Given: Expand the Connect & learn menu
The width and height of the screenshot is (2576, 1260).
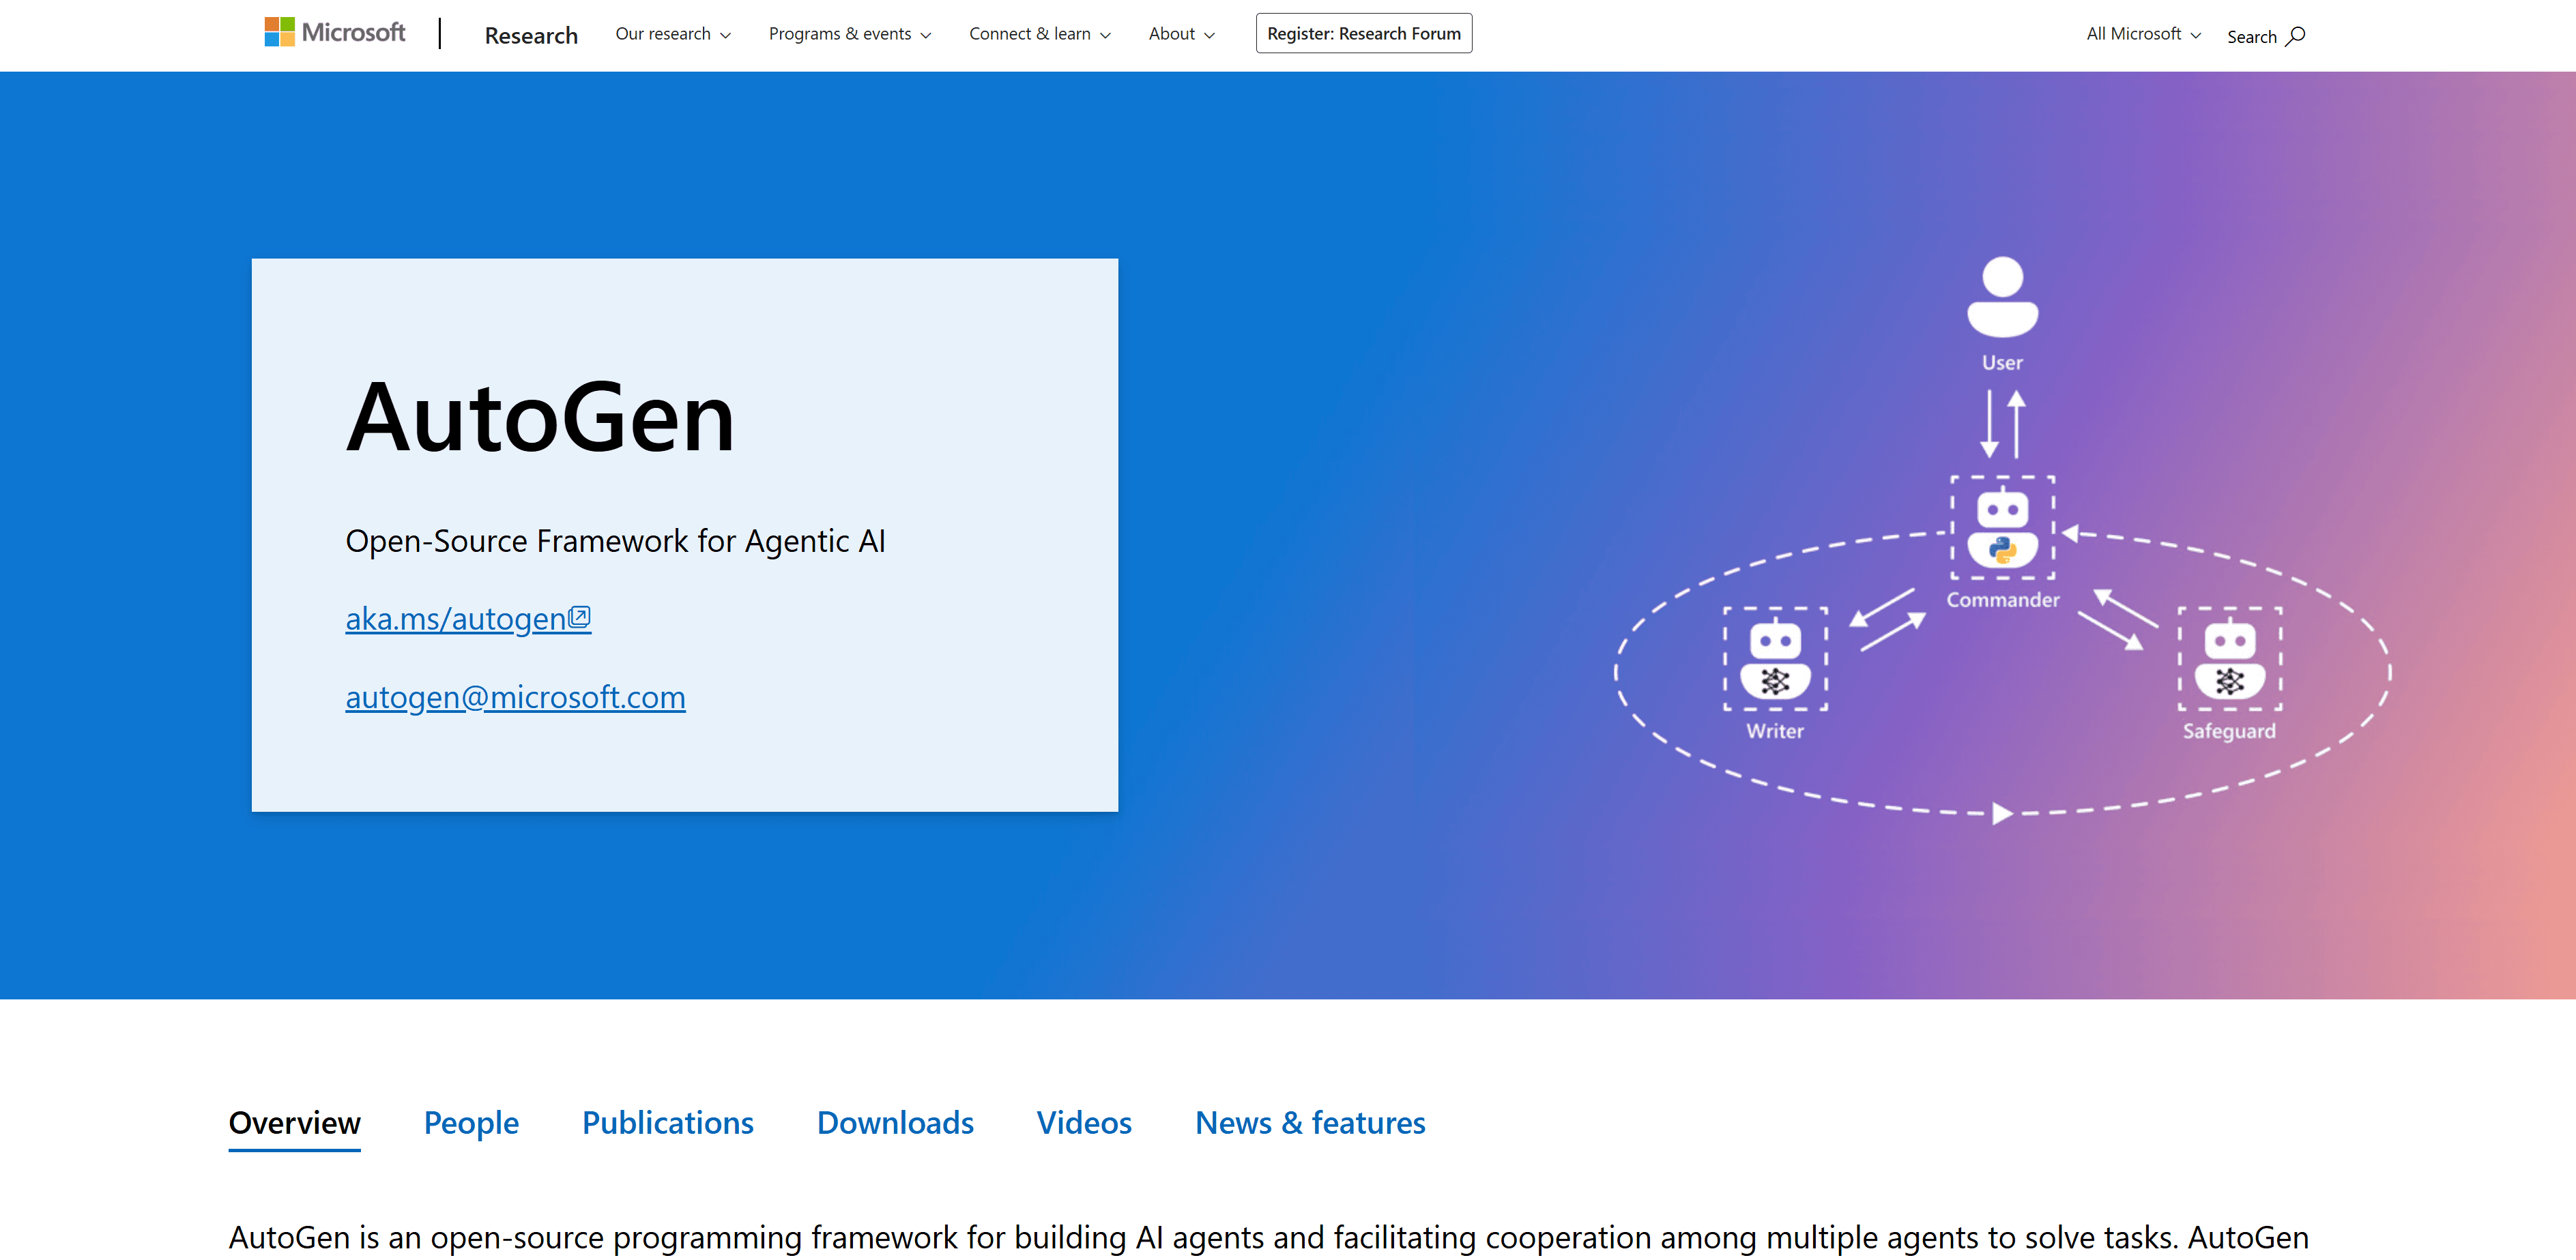Looking at the screenshot, I should pos(1040,34).
